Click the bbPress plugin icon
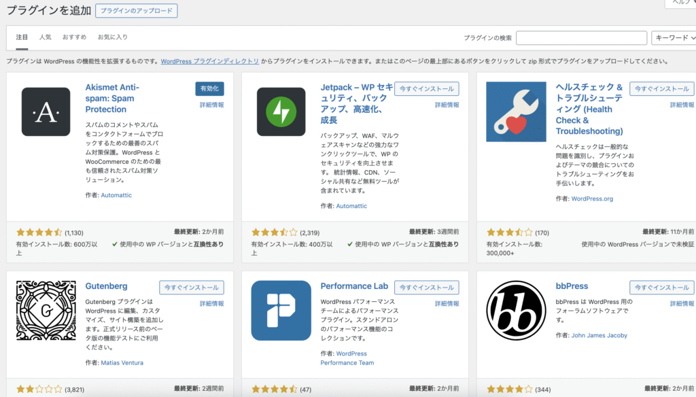696x397 pixels. pos(516,311)
